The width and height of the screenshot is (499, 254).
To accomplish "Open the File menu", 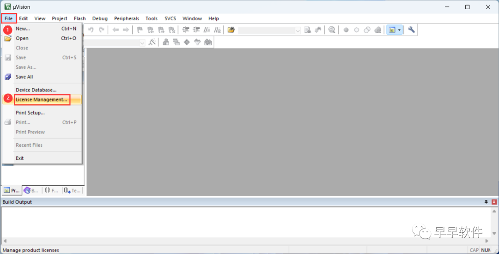I will click(x=9, y=18).
